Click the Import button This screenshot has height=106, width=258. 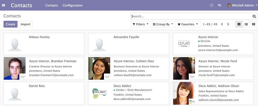coord(26,24)
